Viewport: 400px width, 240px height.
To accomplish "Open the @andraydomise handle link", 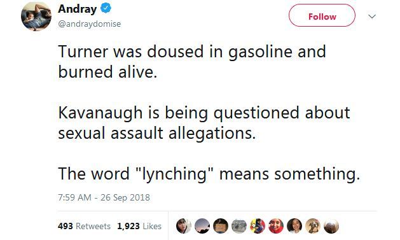I will click(x=90, y=24).
